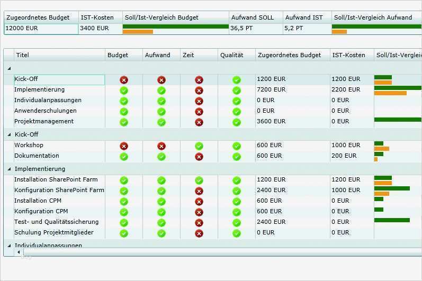Collapse the Implementierung group
The image size is (422, 281).
click(x=9, y=169)
